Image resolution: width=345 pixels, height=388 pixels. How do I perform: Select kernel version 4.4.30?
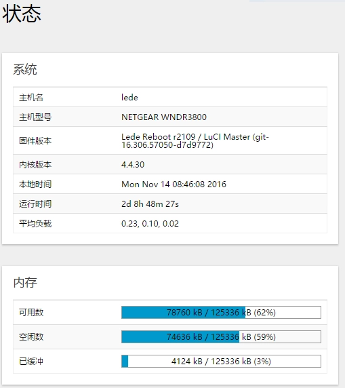[133, 165]
